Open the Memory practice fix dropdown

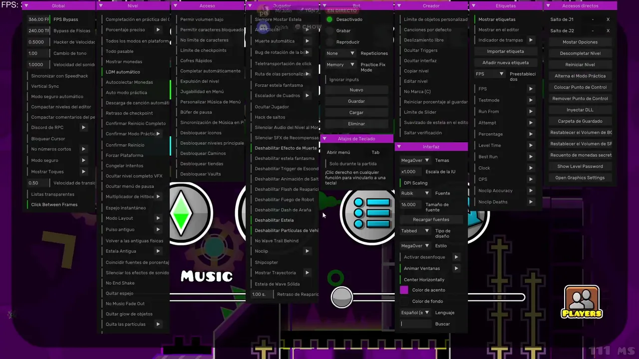coord(340,65)
